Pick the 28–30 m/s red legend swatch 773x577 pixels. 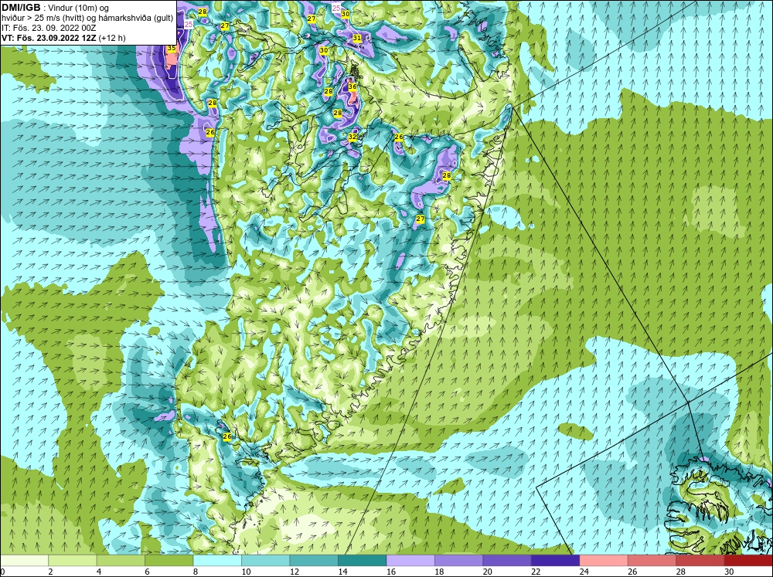coord(700,560)
